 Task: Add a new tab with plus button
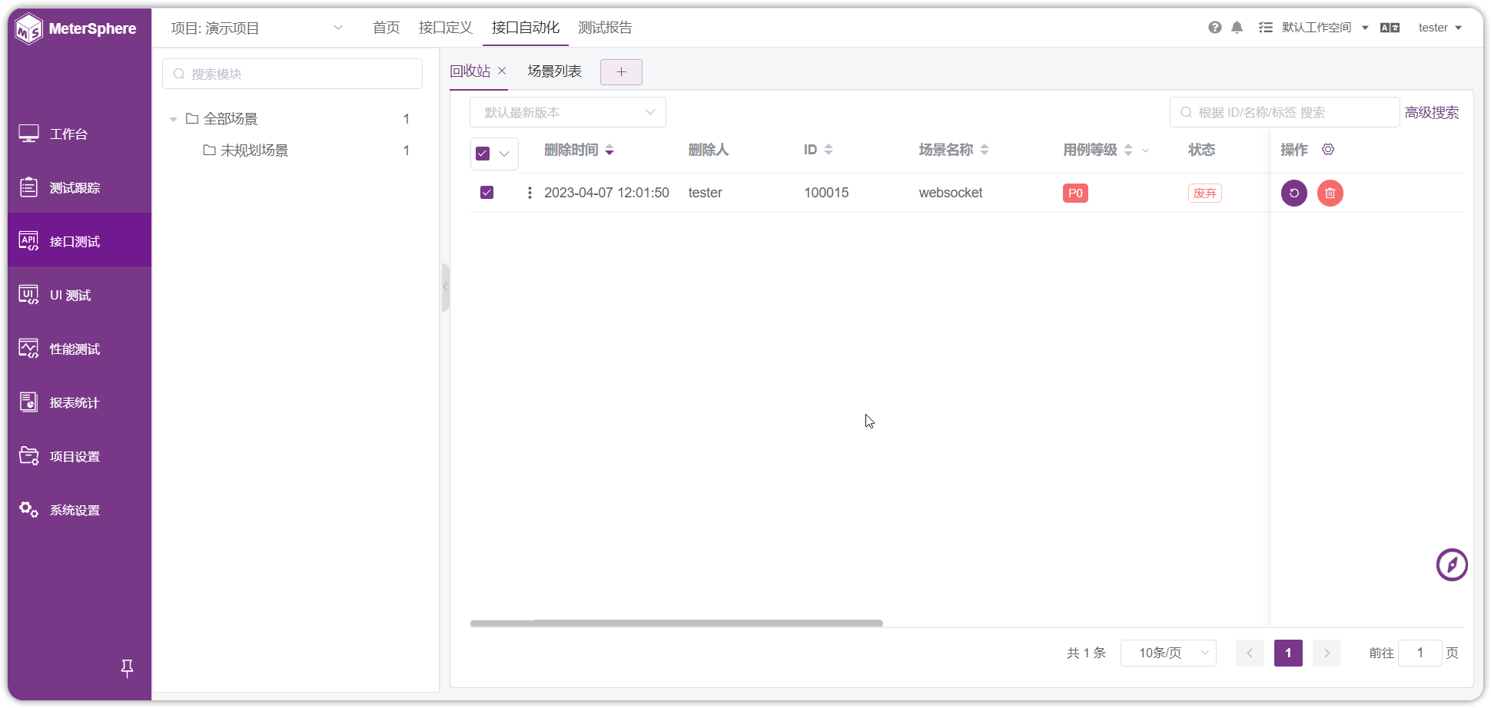[621, 72]
